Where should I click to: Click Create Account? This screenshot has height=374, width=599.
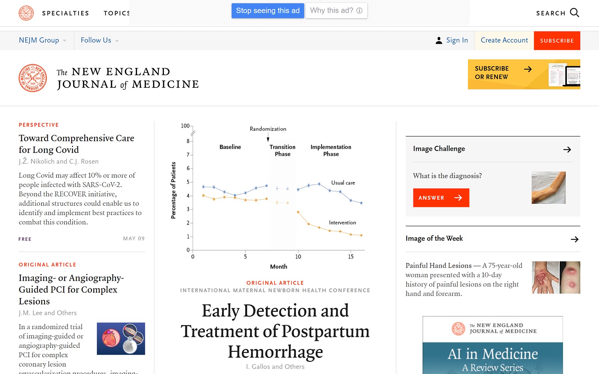(504, 40)
